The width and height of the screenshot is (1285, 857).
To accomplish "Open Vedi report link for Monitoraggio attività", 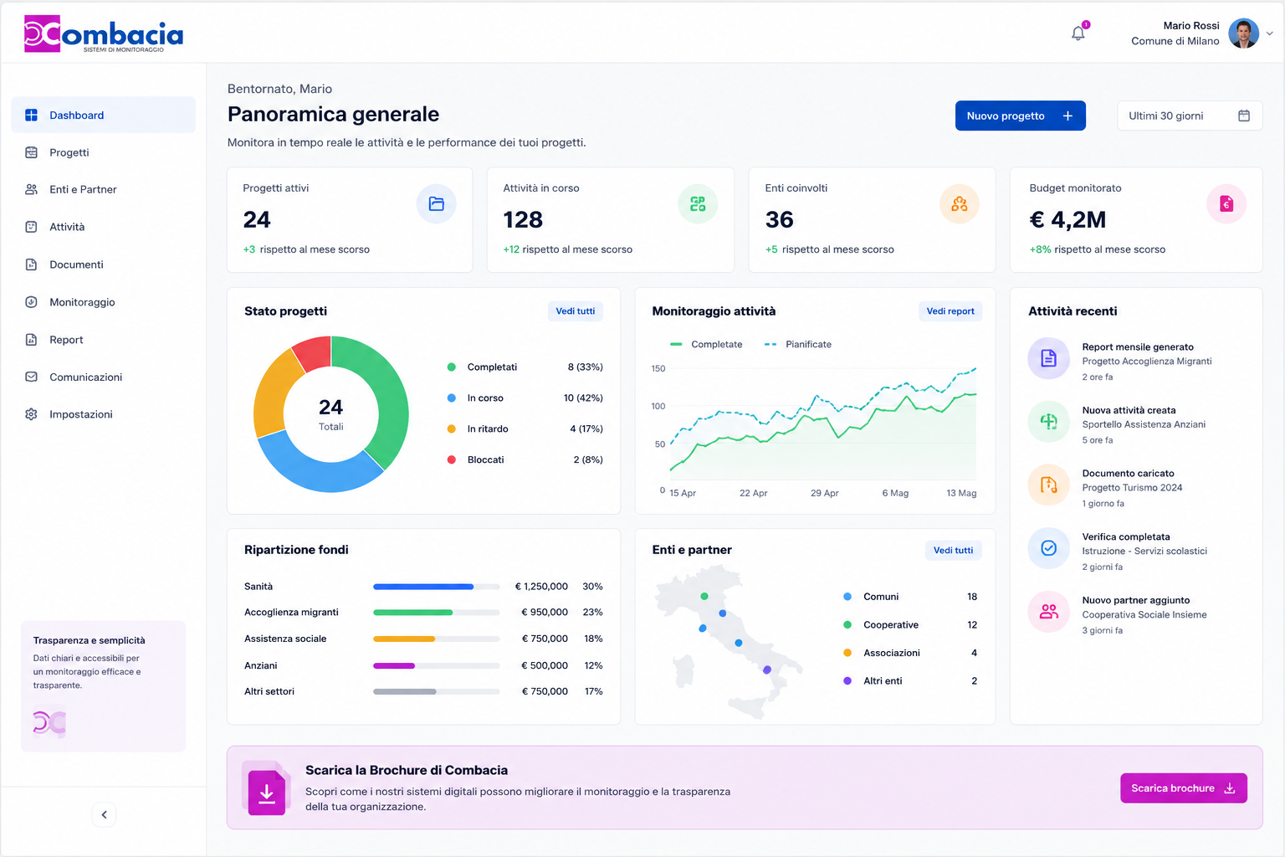I will point(950,311).
